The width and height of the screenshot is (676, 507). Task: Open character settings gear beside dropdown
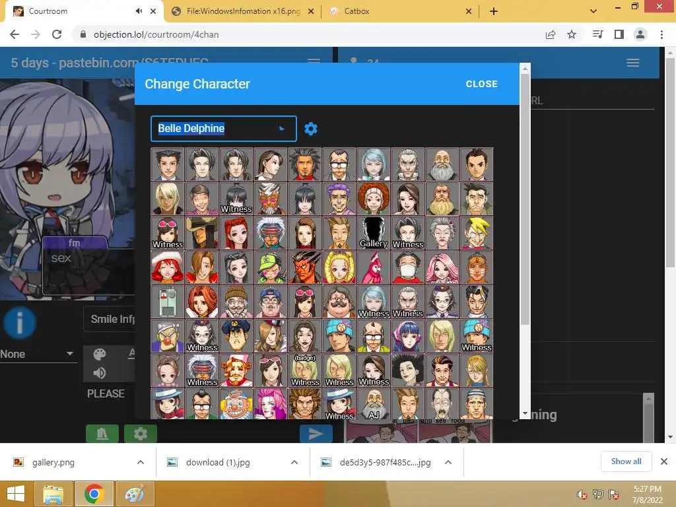[310, 129]
